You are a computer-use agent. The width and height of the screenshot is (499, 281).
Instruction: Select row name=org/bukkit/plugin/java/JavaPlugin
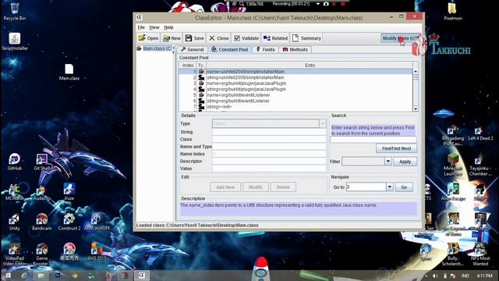tap(296, 84)
